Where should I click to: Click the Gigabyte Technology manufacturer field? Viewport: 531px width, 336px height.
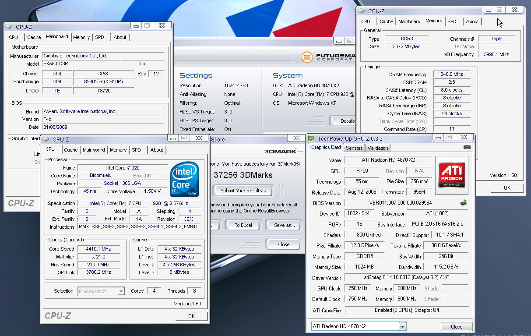click(x=103, y=56)
